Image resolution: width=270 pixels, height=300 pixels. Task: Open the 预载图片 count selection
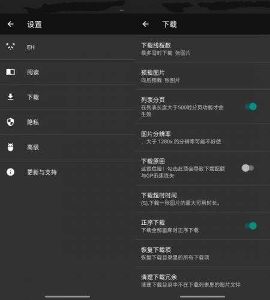click(x=202, y=76)
